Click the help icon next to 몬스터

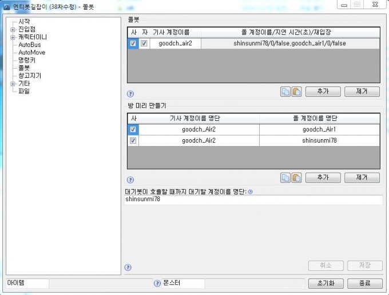coord(157,284)
